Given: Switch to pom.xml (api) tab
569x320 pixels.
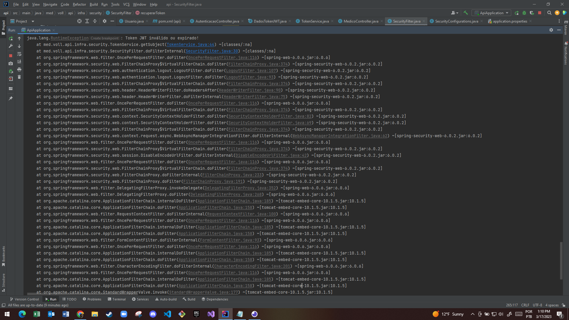Looking at the screenshot, I should pyautogui.click(x=169, y=21).
